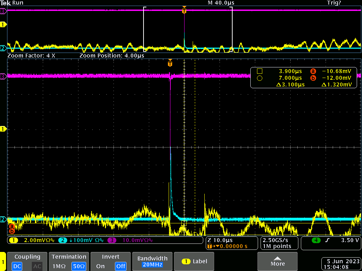This screenshot has width=362, height=271.
Task: Click the orange trigger T marker in overview
Action: (184, 11)
